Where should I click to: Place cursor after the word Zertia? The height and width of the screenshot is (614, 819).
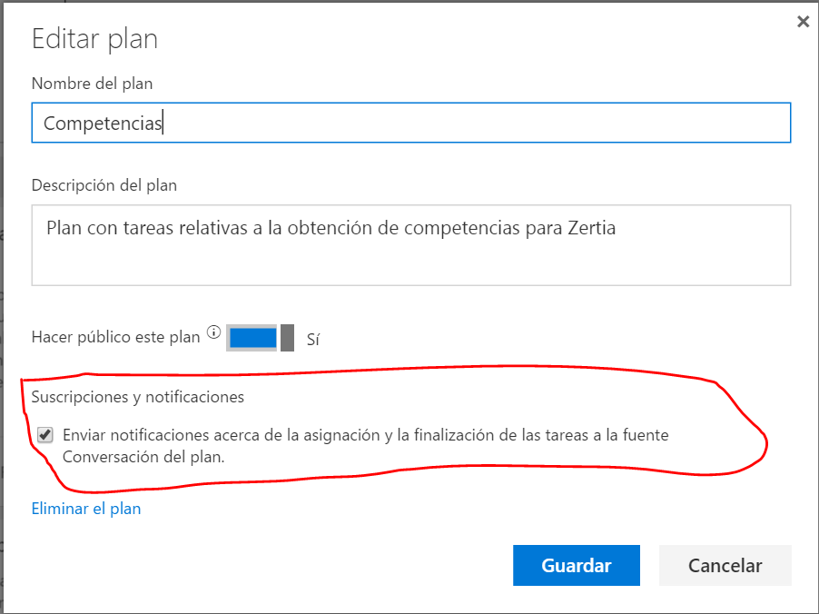point(617,228)
